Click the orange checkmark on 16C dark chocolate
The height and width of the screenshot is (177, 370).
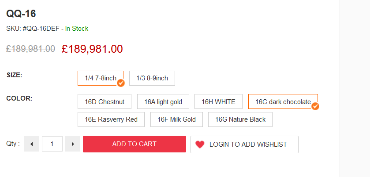(x=315, y=106)
